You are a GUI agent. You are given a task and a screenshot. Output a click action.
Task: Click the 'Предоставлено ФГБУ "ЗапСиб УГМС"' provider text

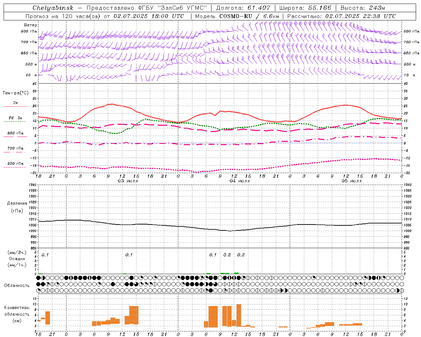147,8
